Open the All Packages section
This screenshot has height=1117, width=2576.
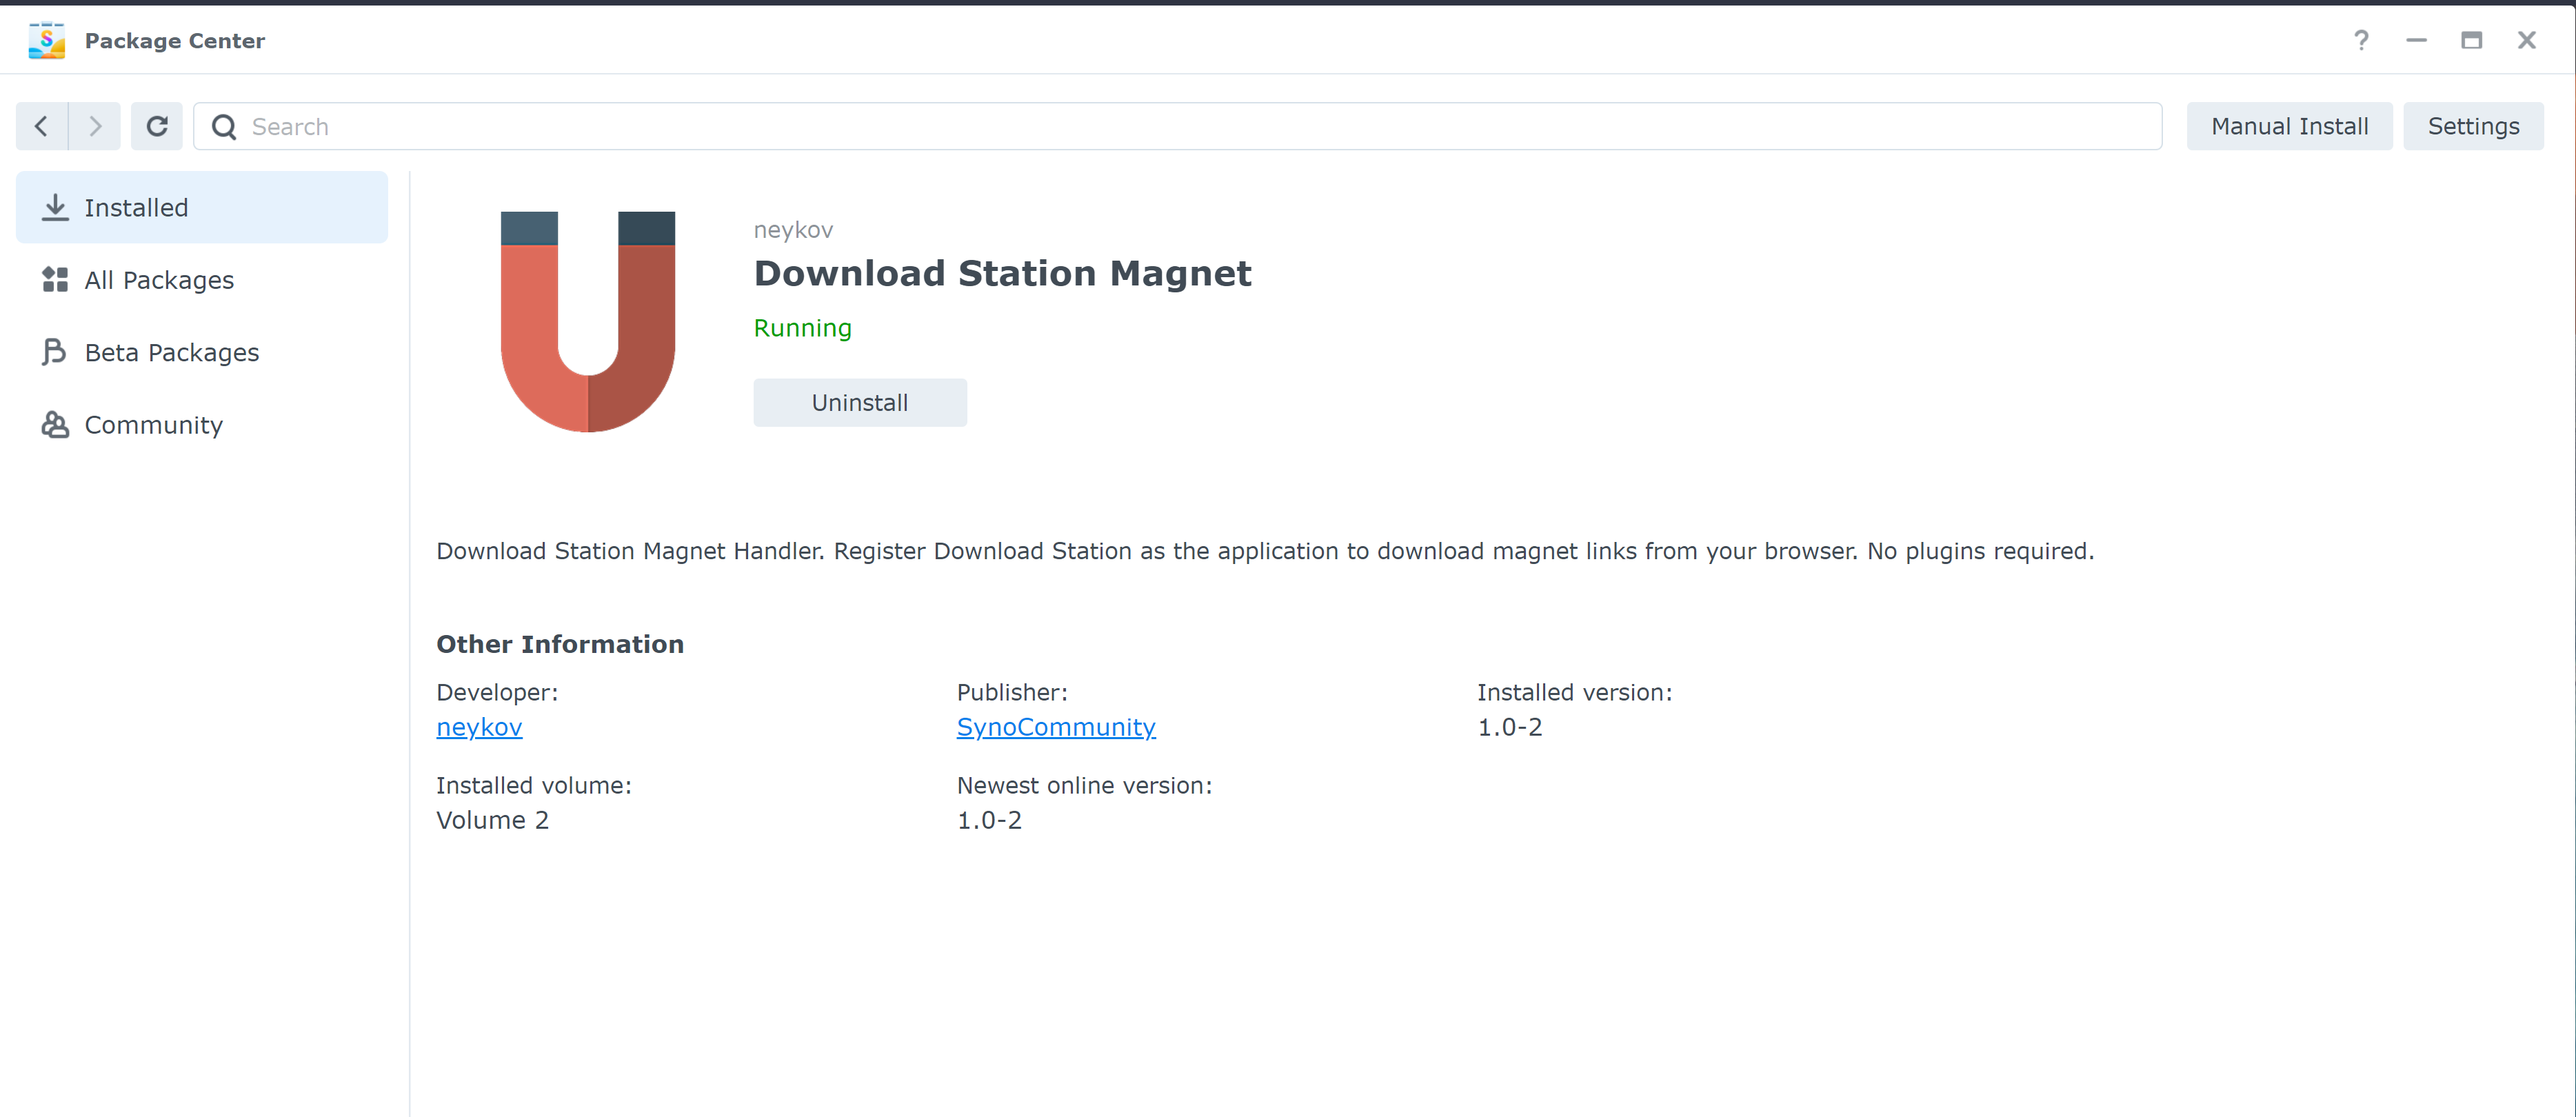click(x=159, y=280)
